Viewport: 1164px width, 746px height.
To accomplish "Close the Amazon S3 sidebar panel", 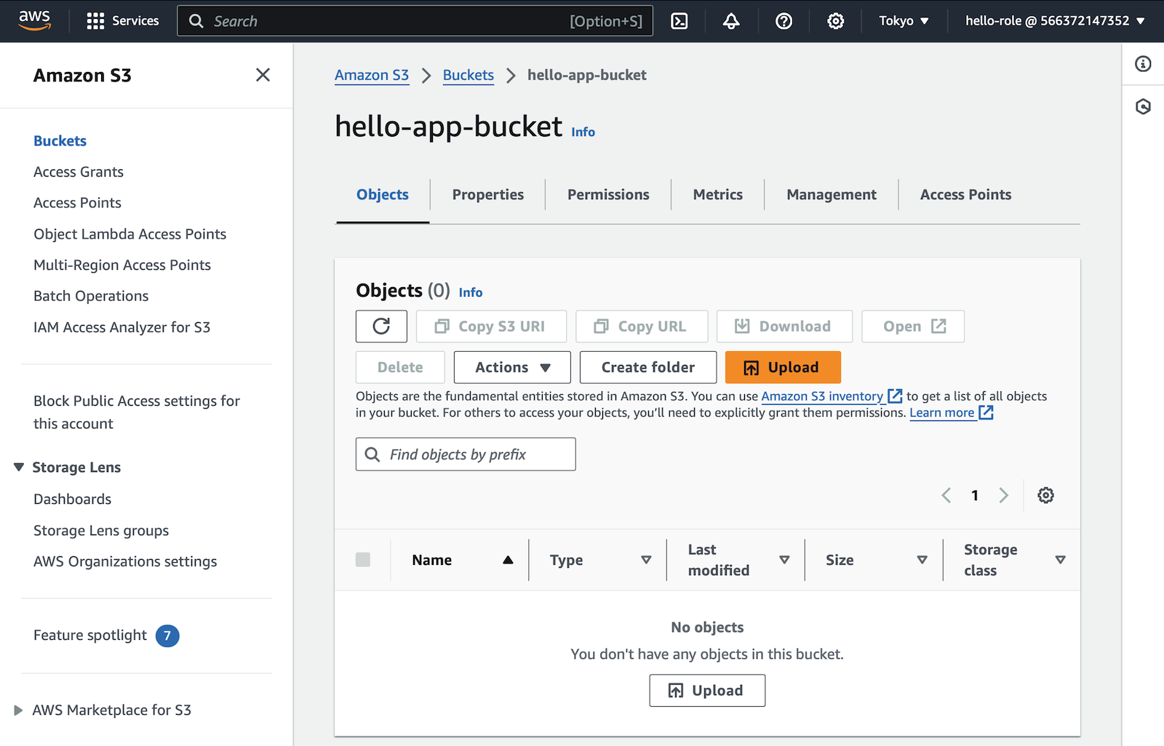I will tap(263, 75).
